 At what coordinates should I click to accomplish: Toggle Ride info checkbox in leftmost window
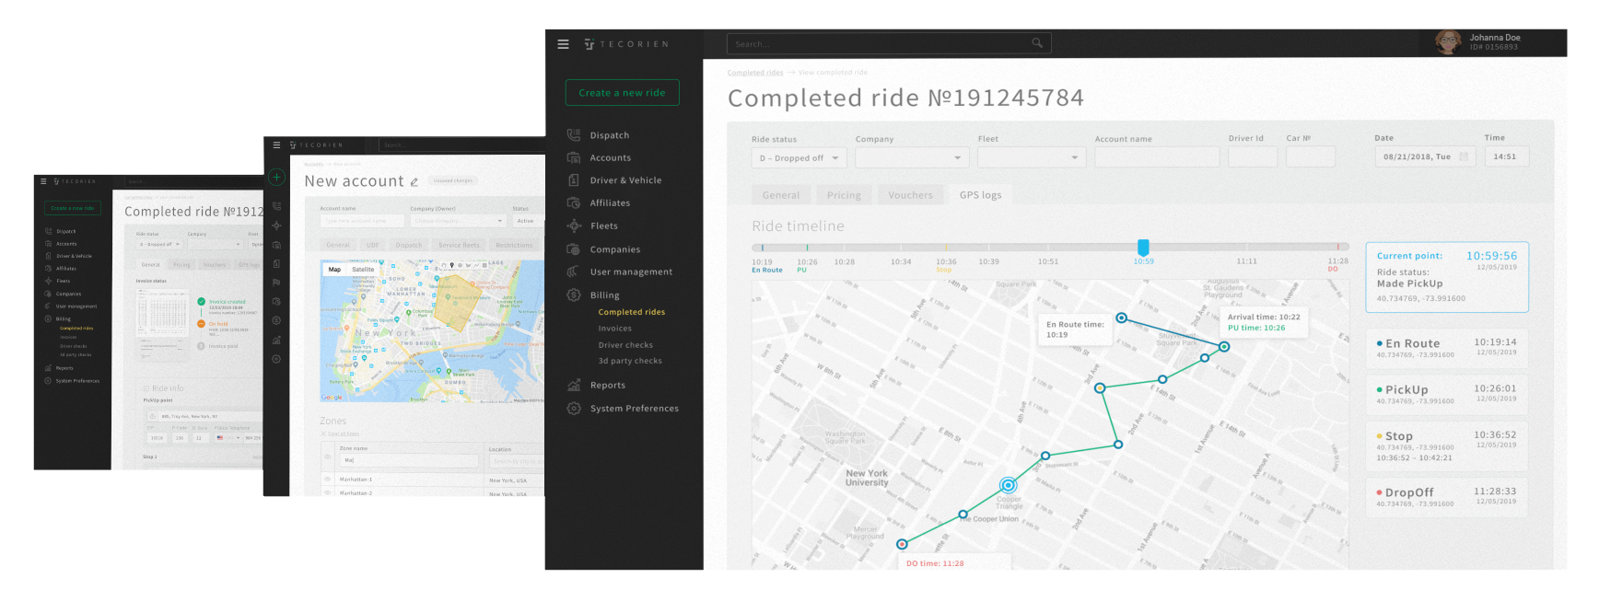tap(146, 388)
